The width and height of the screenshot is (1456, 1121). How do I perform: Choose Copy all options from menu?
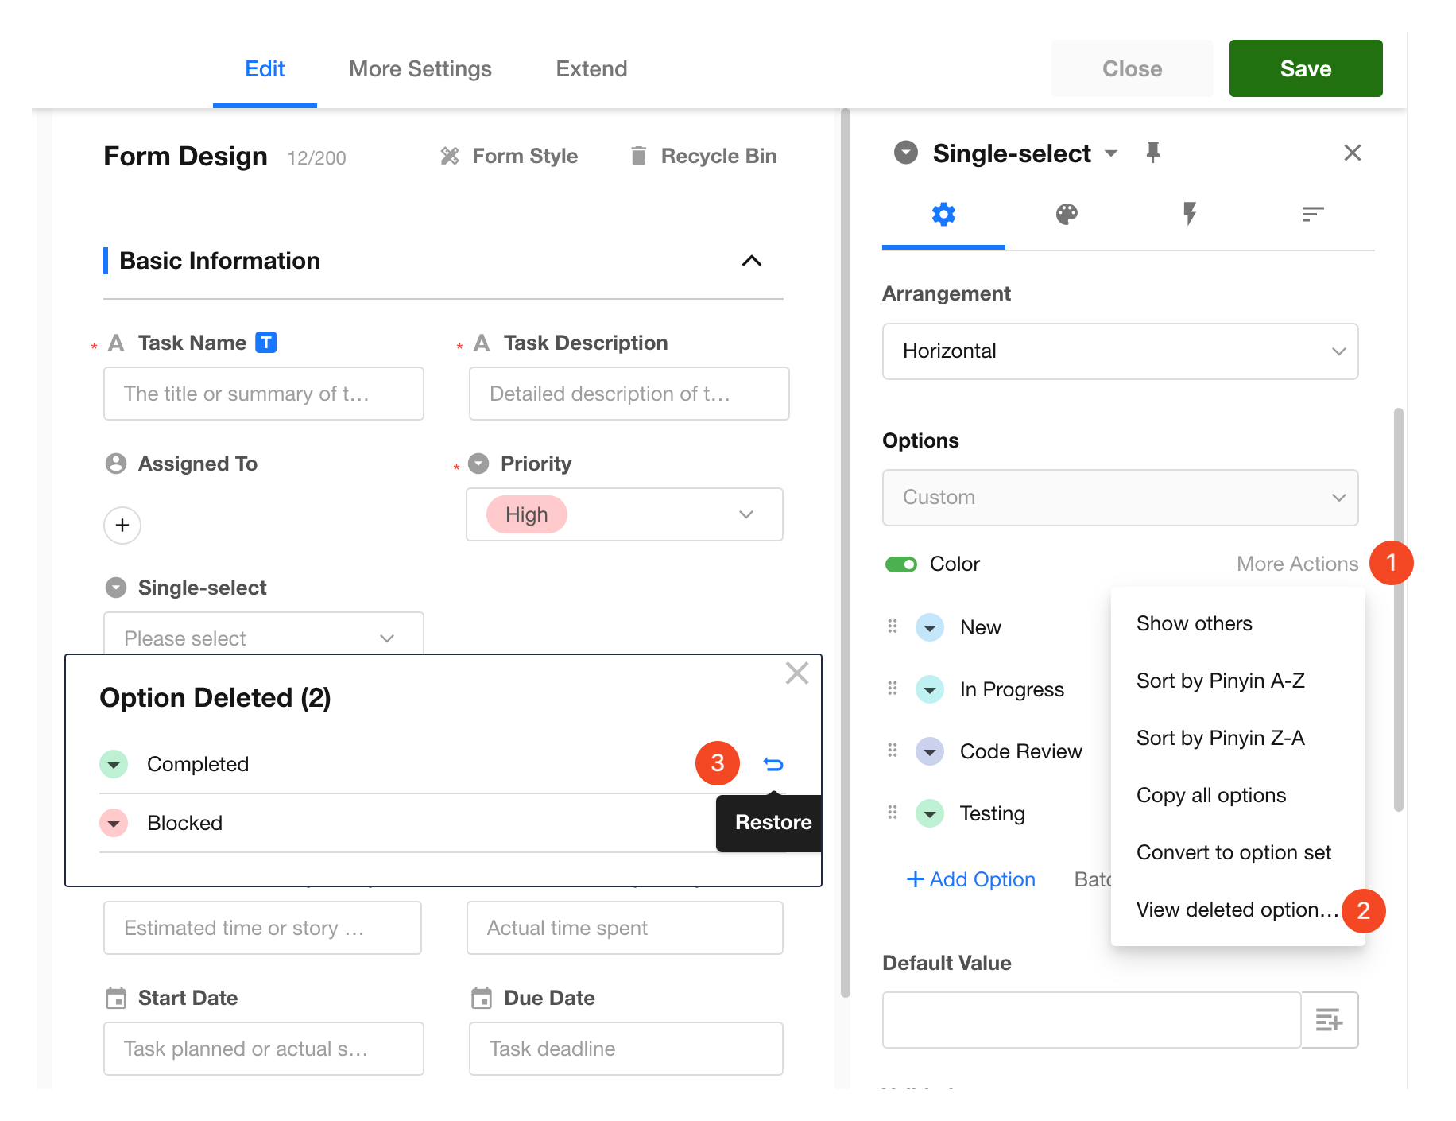pos(1210,795)
